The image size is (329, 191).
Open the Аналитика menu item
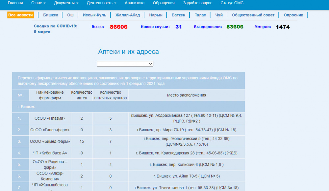pyautogui.click(x=134, y=3)
